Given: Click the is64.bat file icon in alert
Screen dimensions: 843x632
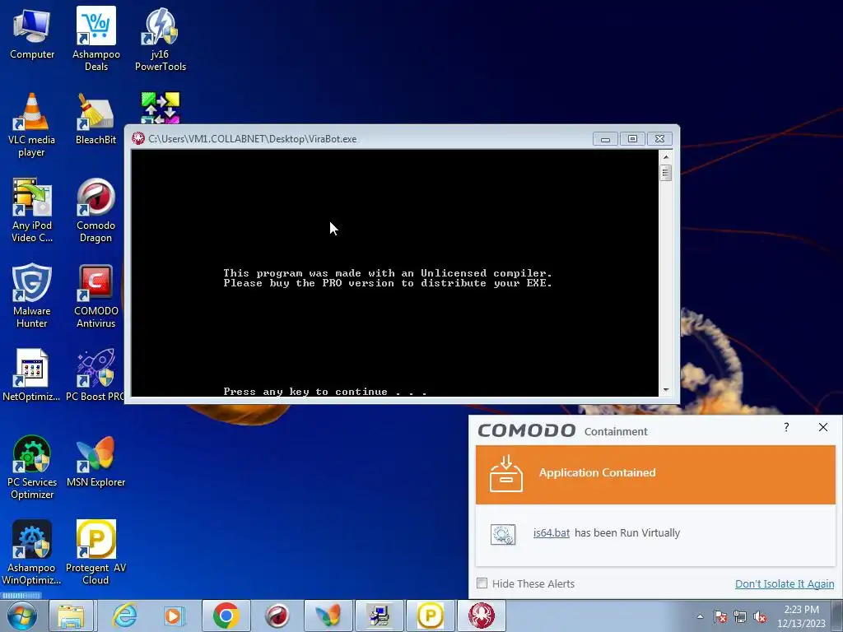Looking at the screenshot, I should tap(503, 534).
